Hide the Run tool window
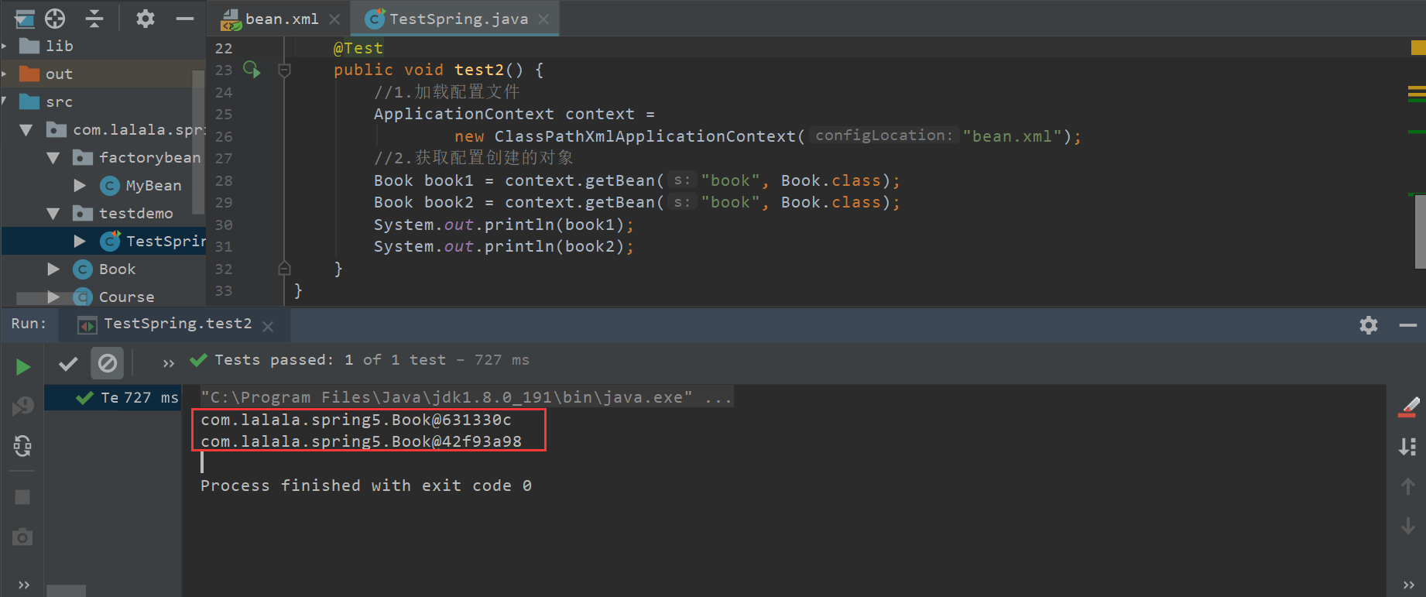Screen dimensions: 1426x597 [1408, 325]
